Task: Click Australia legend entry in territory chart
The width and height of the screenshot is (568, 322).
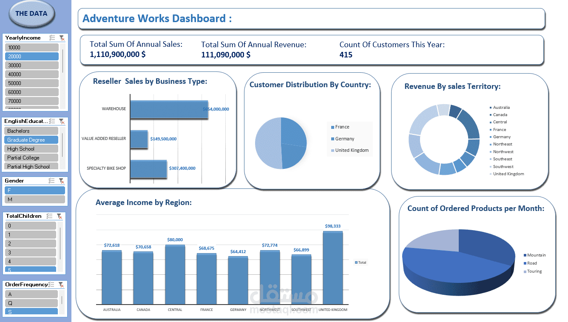Action: [500, 108]
